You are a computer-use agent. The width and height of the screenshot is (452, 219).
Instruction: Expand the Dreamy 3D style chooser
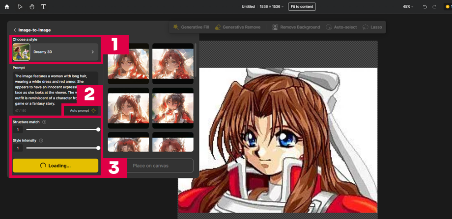pos(56,52)
